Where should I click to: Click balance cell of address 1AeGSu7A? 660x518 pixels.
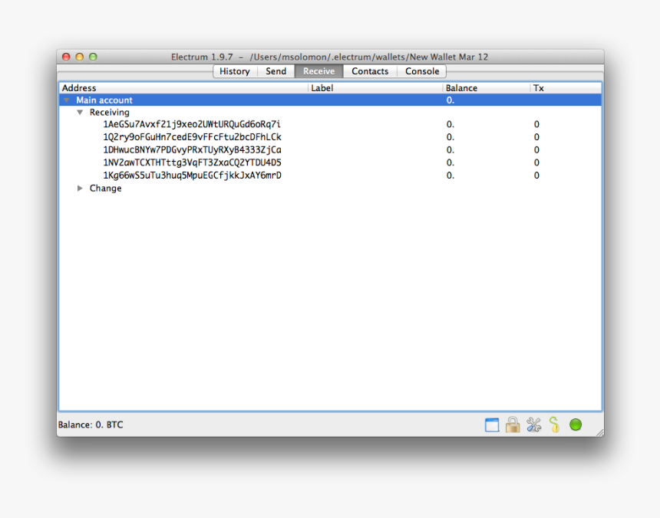(450, 124)
